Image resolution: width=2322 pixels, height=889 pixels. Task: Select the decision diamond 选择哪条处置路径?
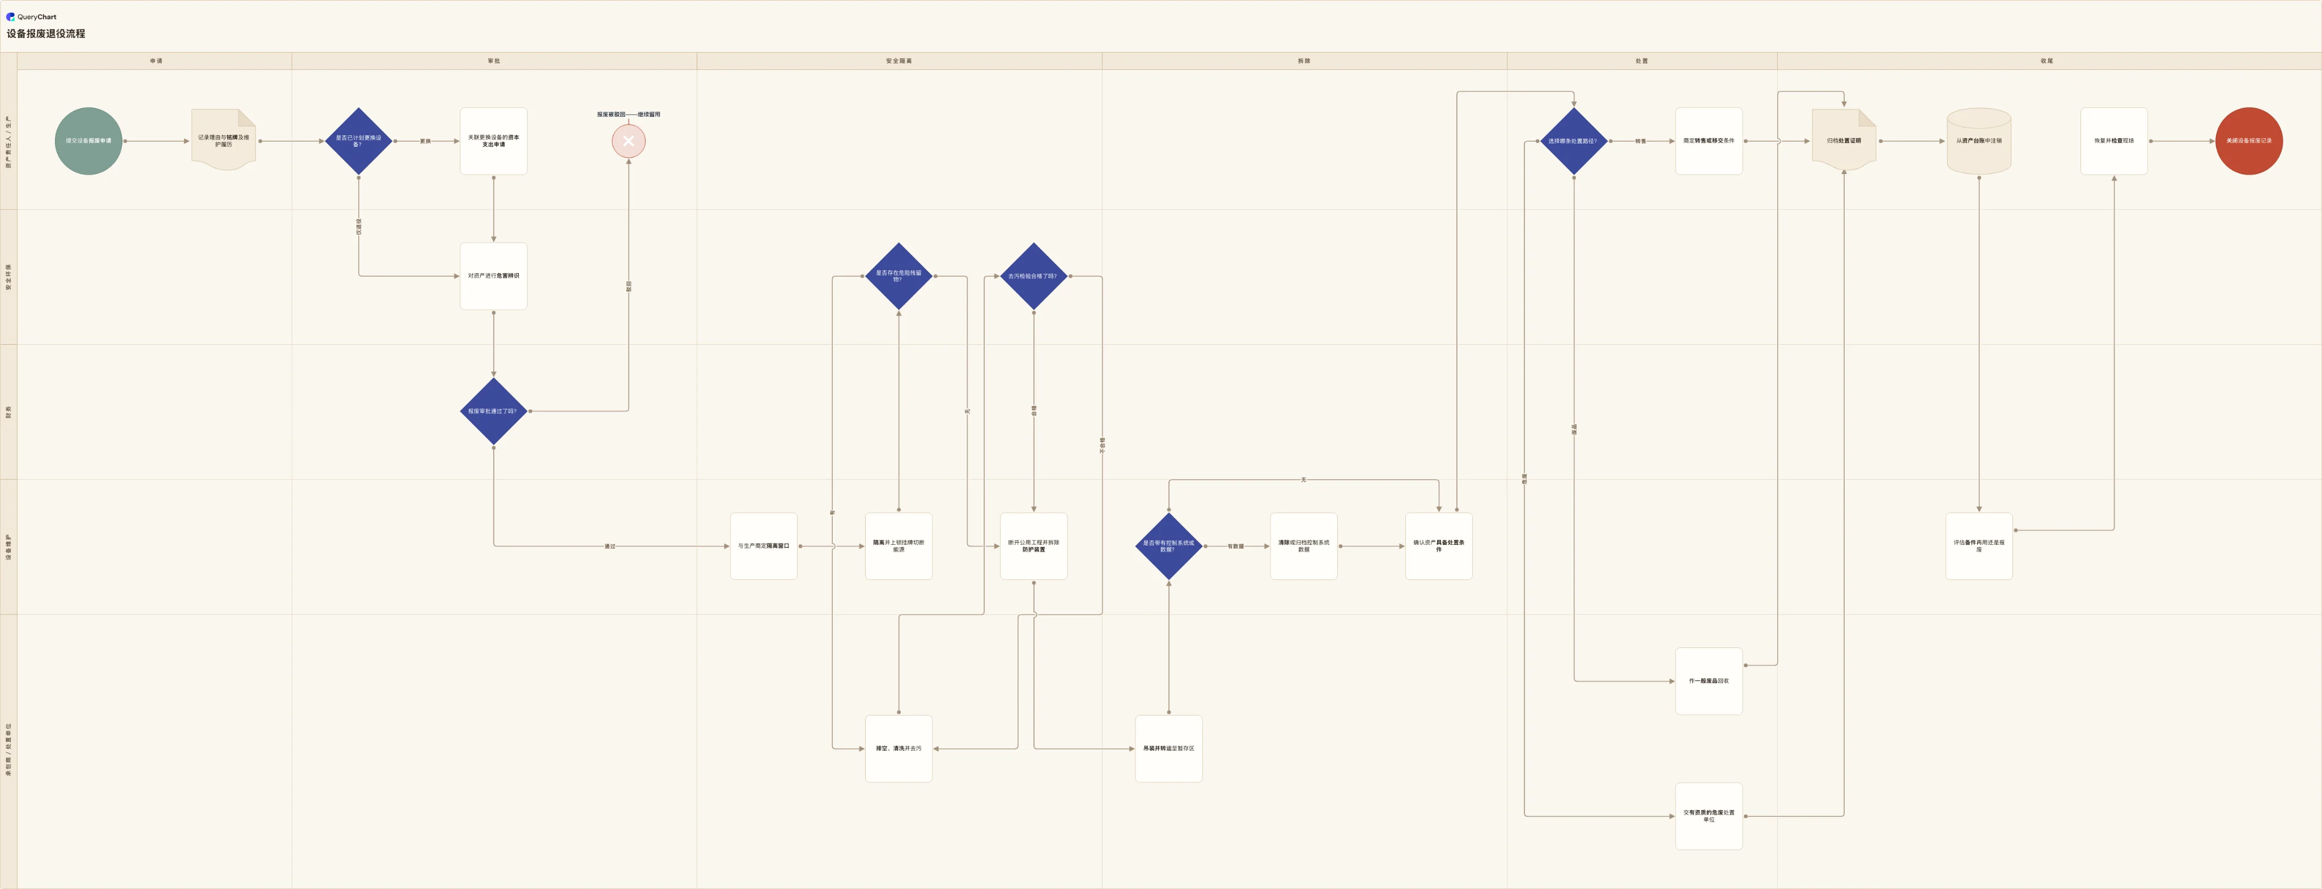point(1574,141)
